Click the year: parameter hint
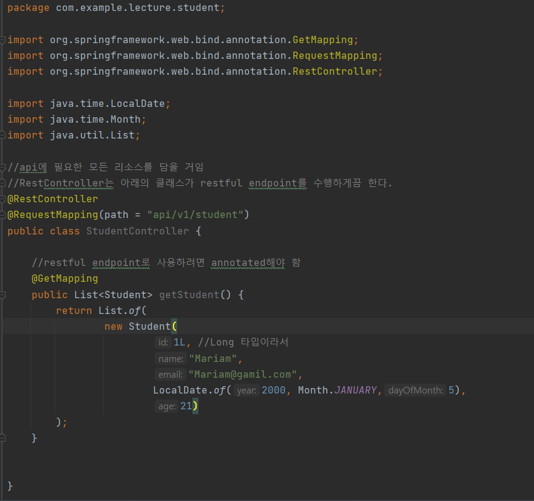 point(246,390)
